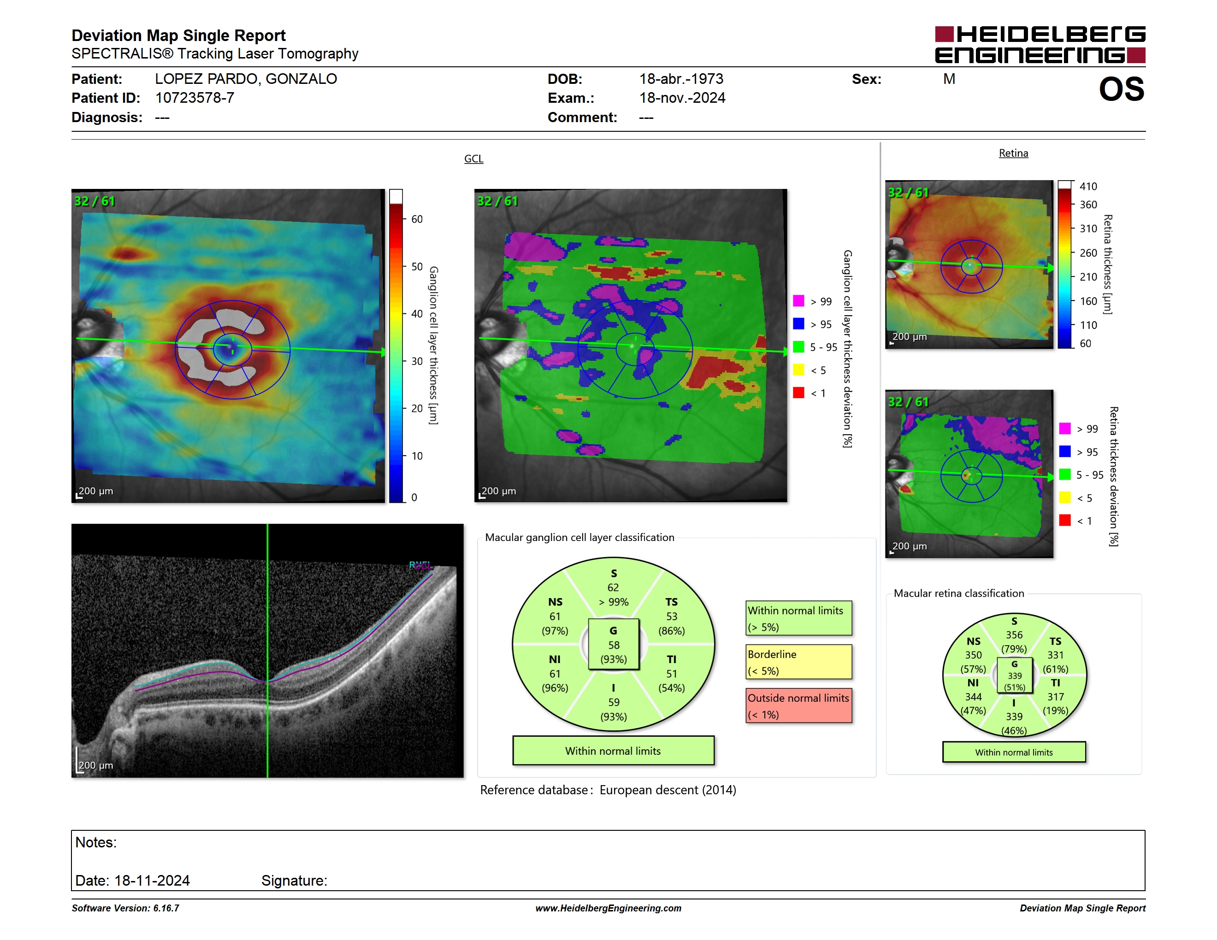Click the Signature field
Viewport: 1217px width, 940px height.
coord(294,881)
